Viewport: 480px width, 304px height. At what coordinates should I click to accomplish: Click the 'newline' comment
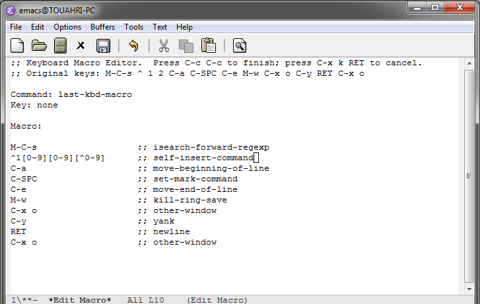172,232
